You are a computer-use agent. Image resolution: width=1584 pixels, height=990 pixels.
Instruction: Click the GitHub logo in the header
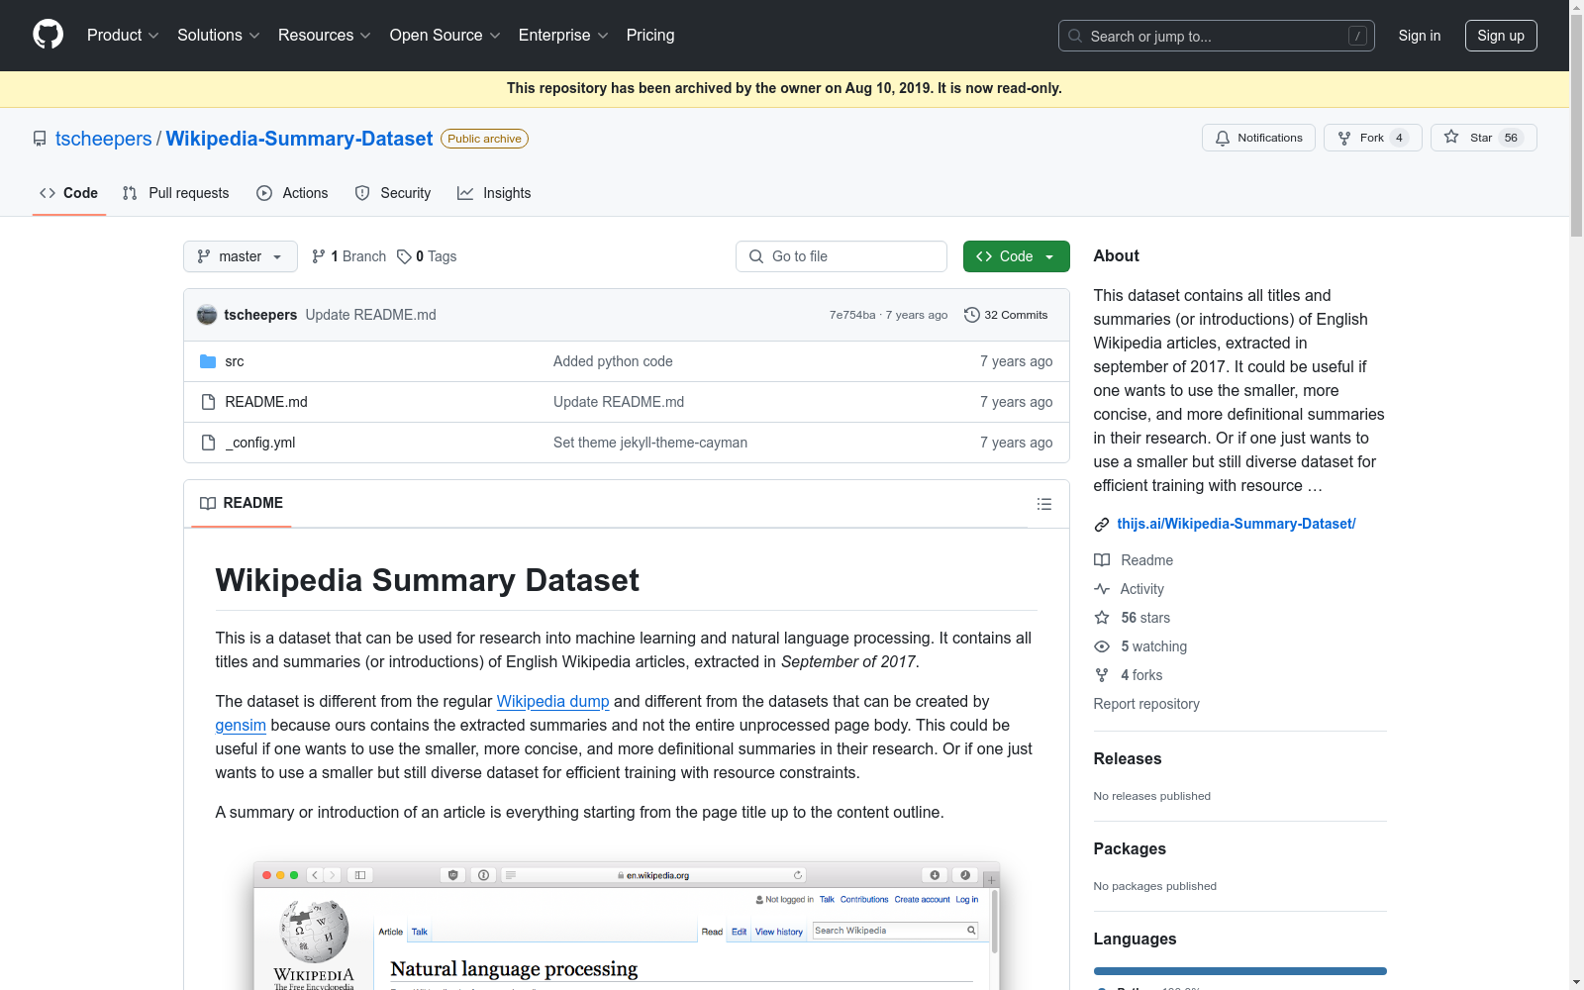(x=48, y=35)
